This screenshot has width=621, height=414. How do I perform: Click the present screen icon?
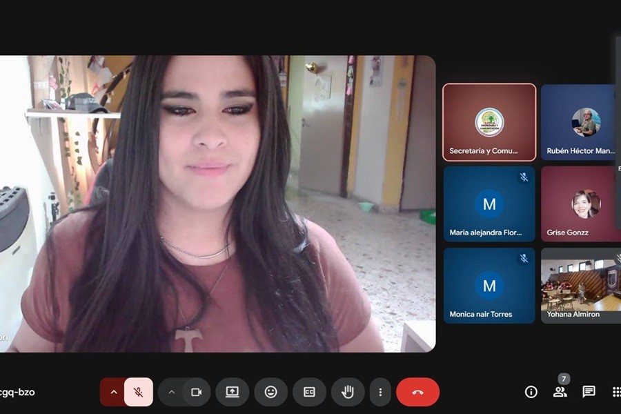233,392
